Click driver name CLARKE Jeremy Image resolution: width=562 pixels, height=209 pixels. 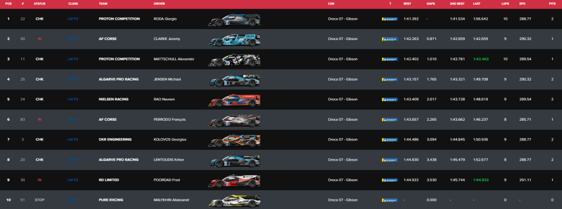(167, 39)
